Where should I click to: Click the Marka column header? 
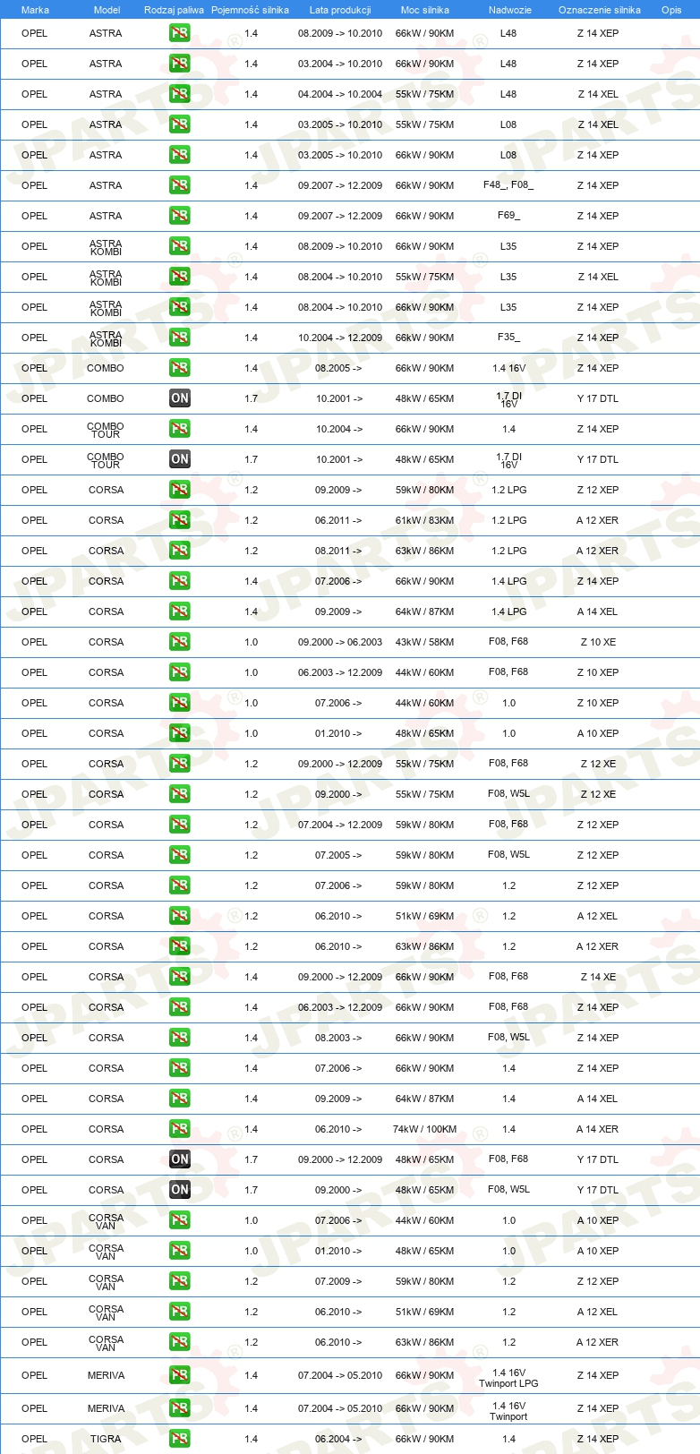(x=35, y=10)
